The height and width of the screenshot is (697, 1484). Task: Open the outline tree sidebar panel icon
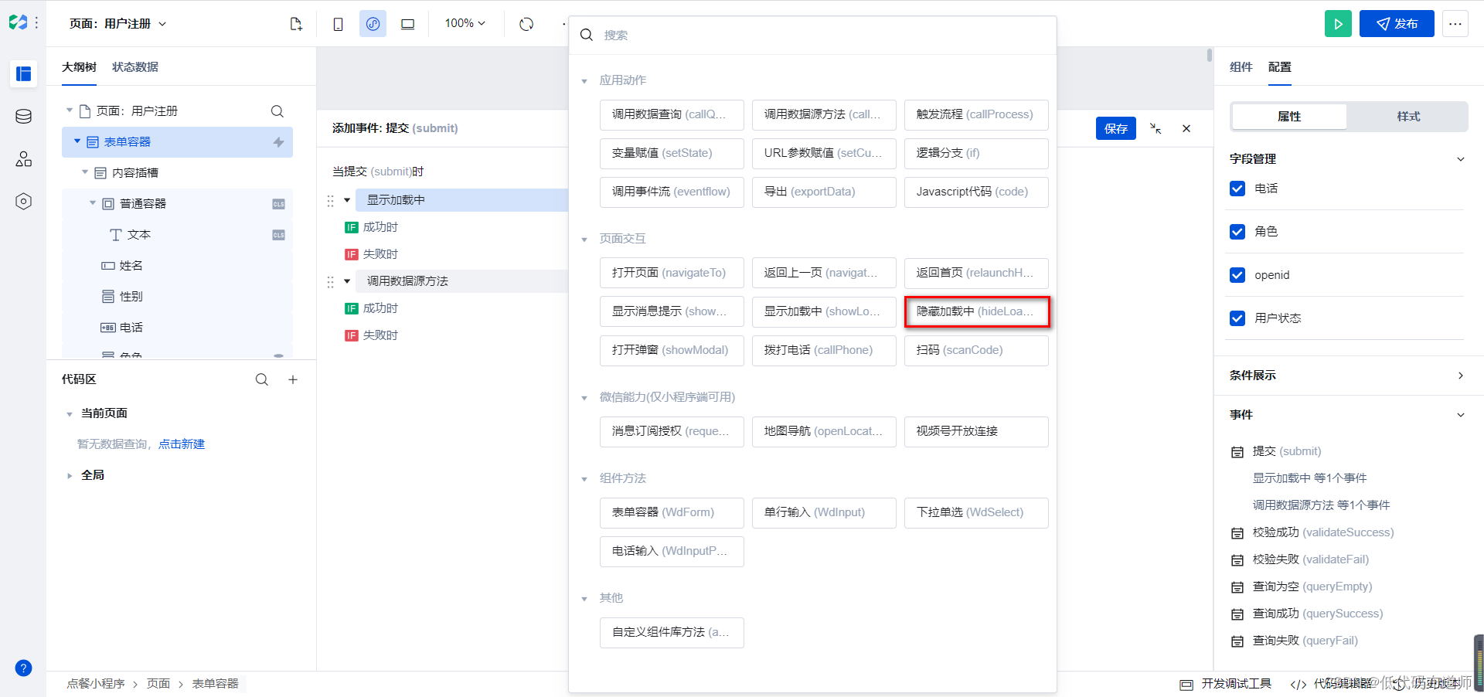click(x=23, y=73)
